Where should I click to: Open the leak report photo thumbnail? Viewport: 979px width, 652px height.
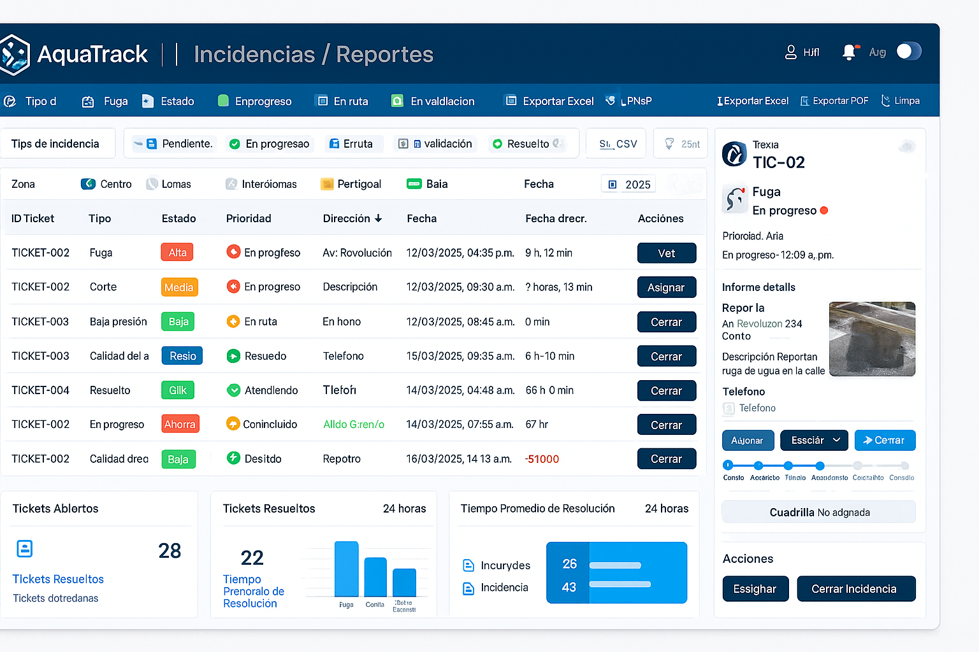click(x=871, y=339)
